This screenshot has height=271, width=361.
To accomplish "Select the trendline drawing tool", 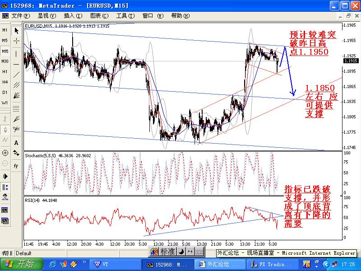I will click(x=16, y=75).
